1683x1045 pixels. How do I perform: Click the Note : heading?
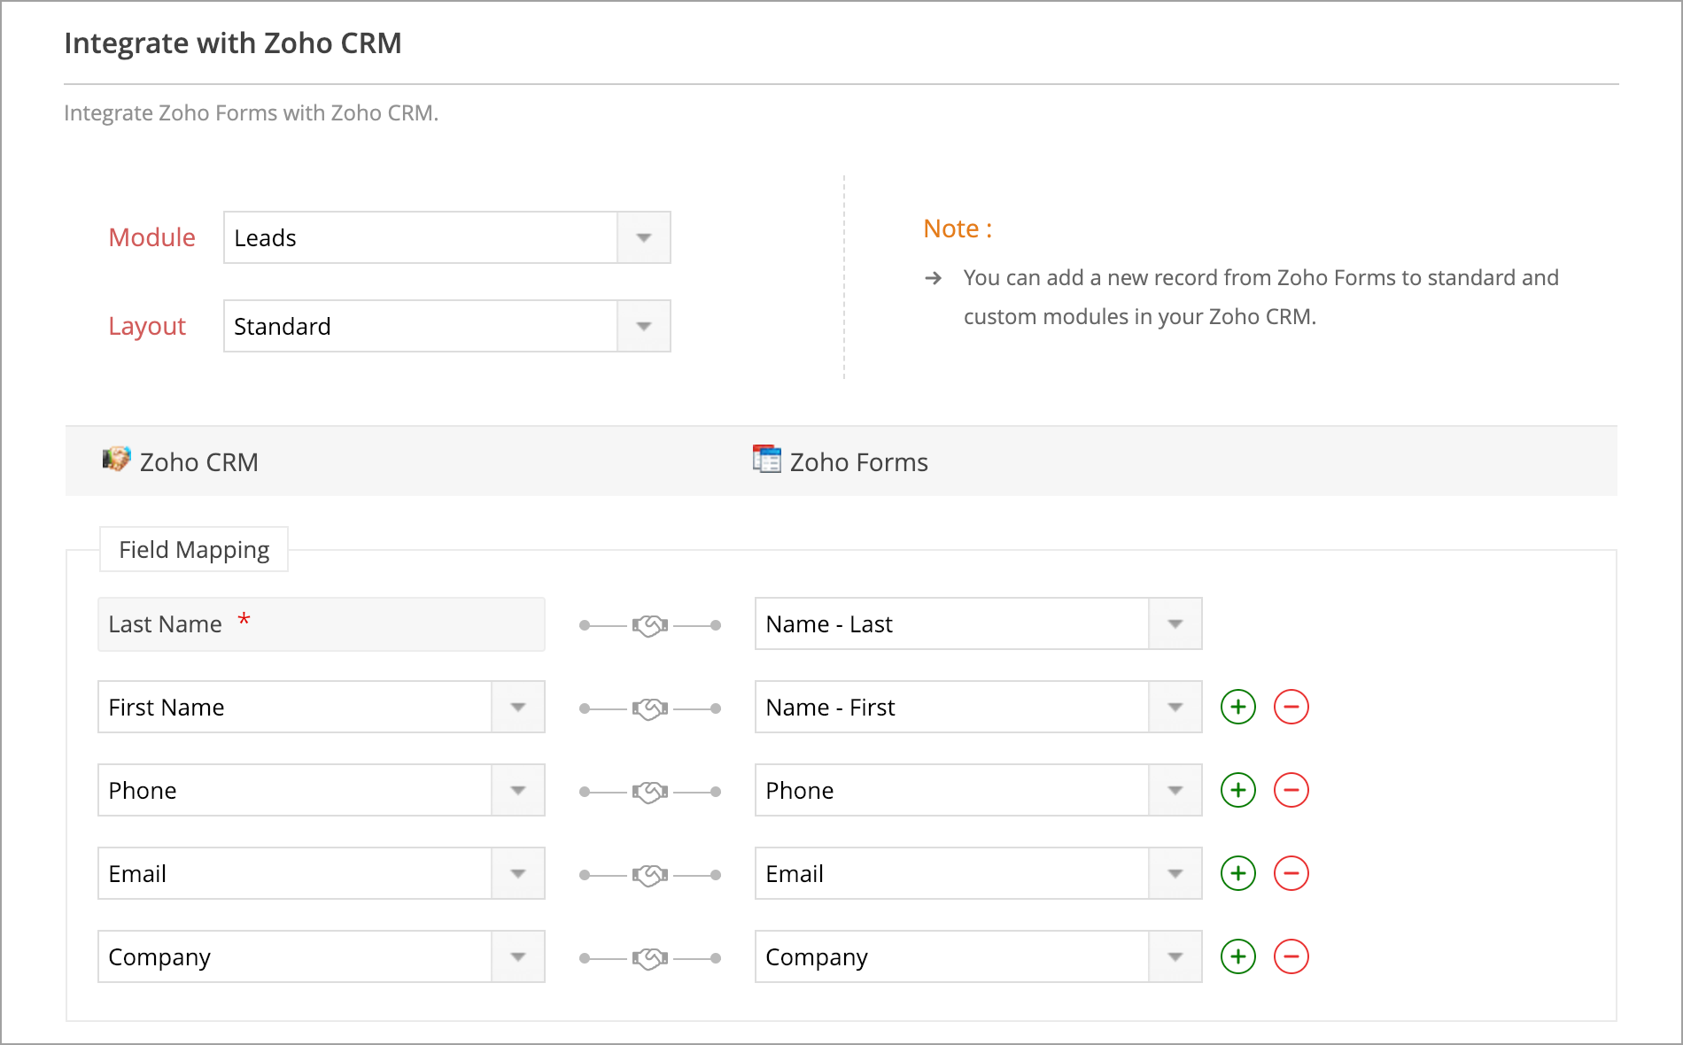pos(958,228)
